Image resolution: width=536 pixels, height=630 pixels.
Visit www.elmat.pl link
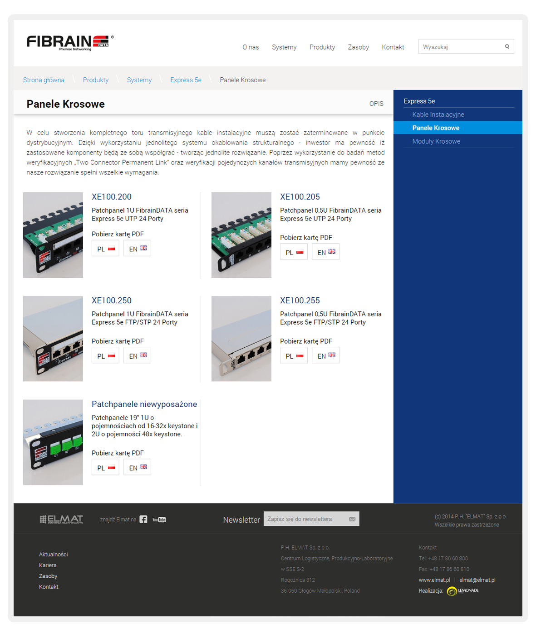click(434, 580)
